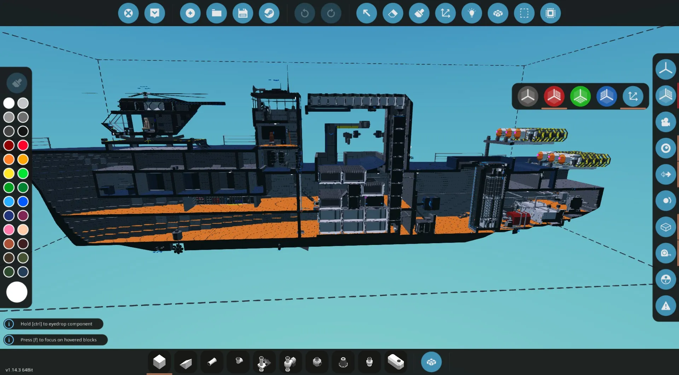Open the component inventory button in bottom bar
Image resolution: width=679 pixels, height=375 pixels.
pyautogui.click(x=431, y=362)
